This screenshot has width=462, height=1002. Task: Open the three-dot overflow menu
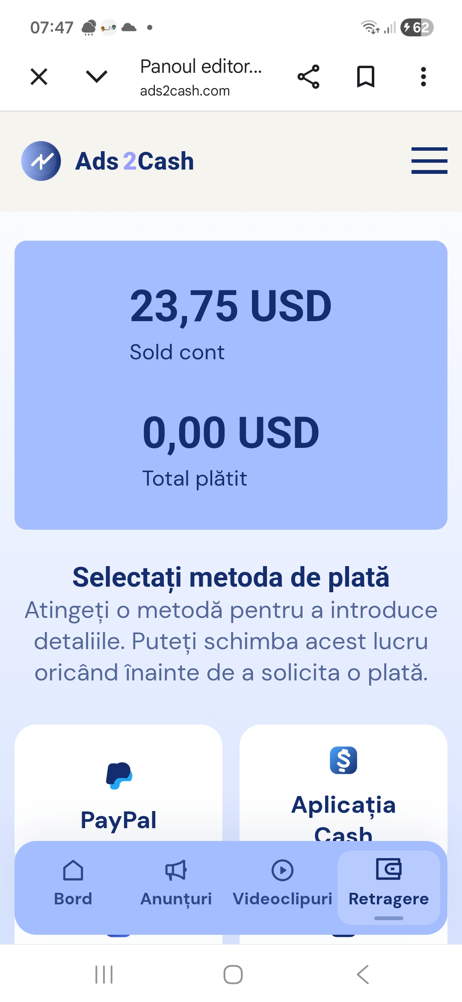[423, 77]
